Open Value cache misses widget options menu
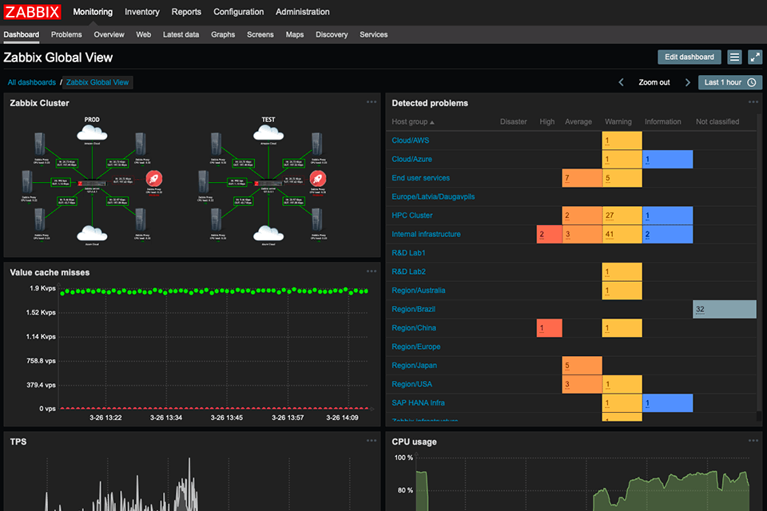The width and height of the screenshot is (767, 511). [372, 271]
